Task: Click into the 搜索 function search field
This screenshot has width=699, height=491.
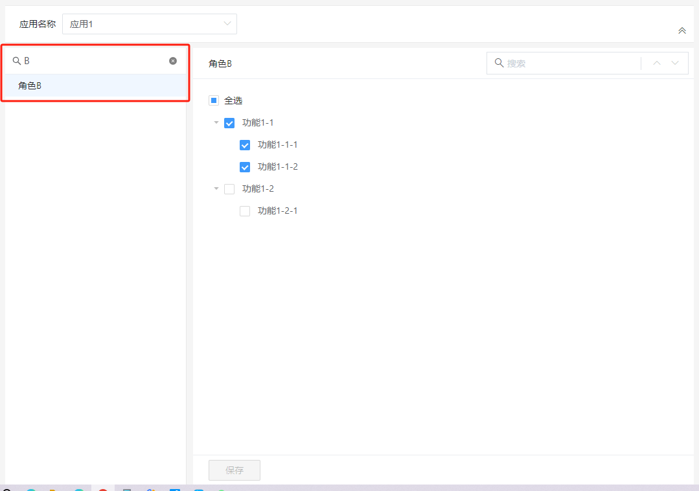Action: pyautogui.click(x=570, y=63)
